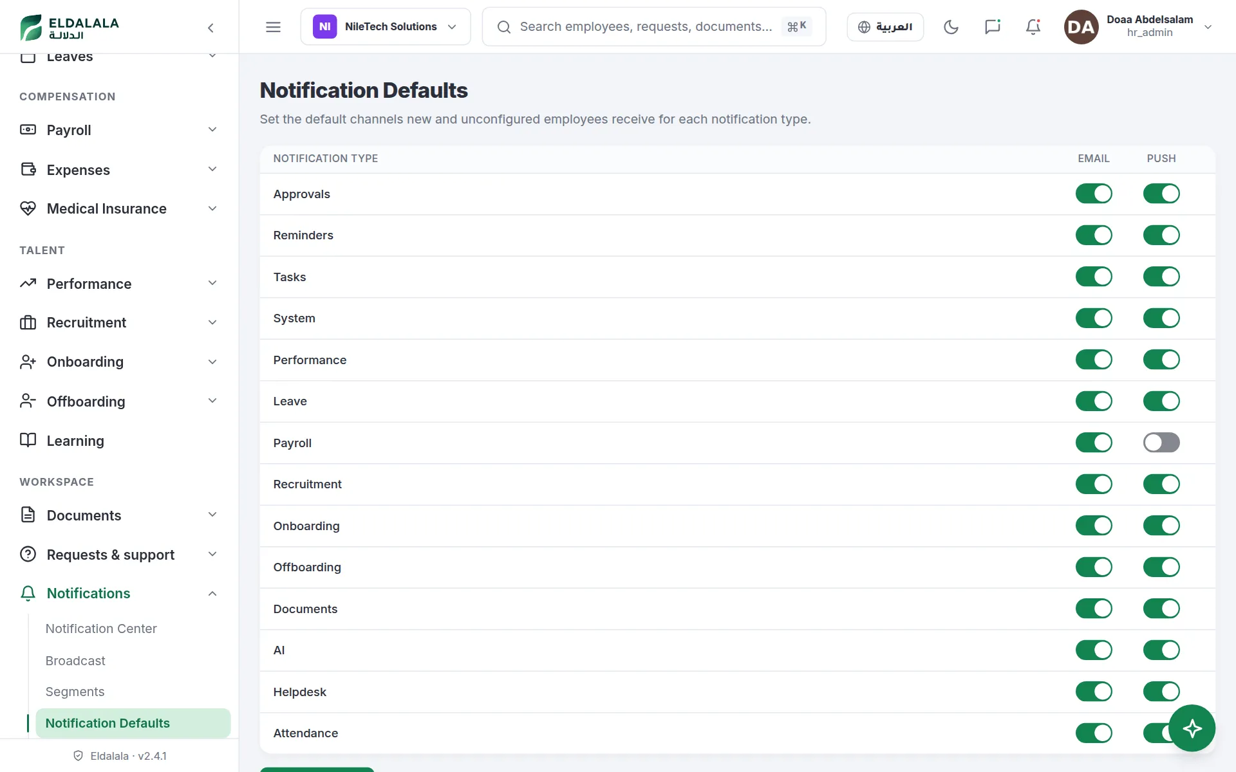The height and width of the screenshot is (772, 1236).
Task: Turn off Push for Reminders
Action: (1161, 235)
